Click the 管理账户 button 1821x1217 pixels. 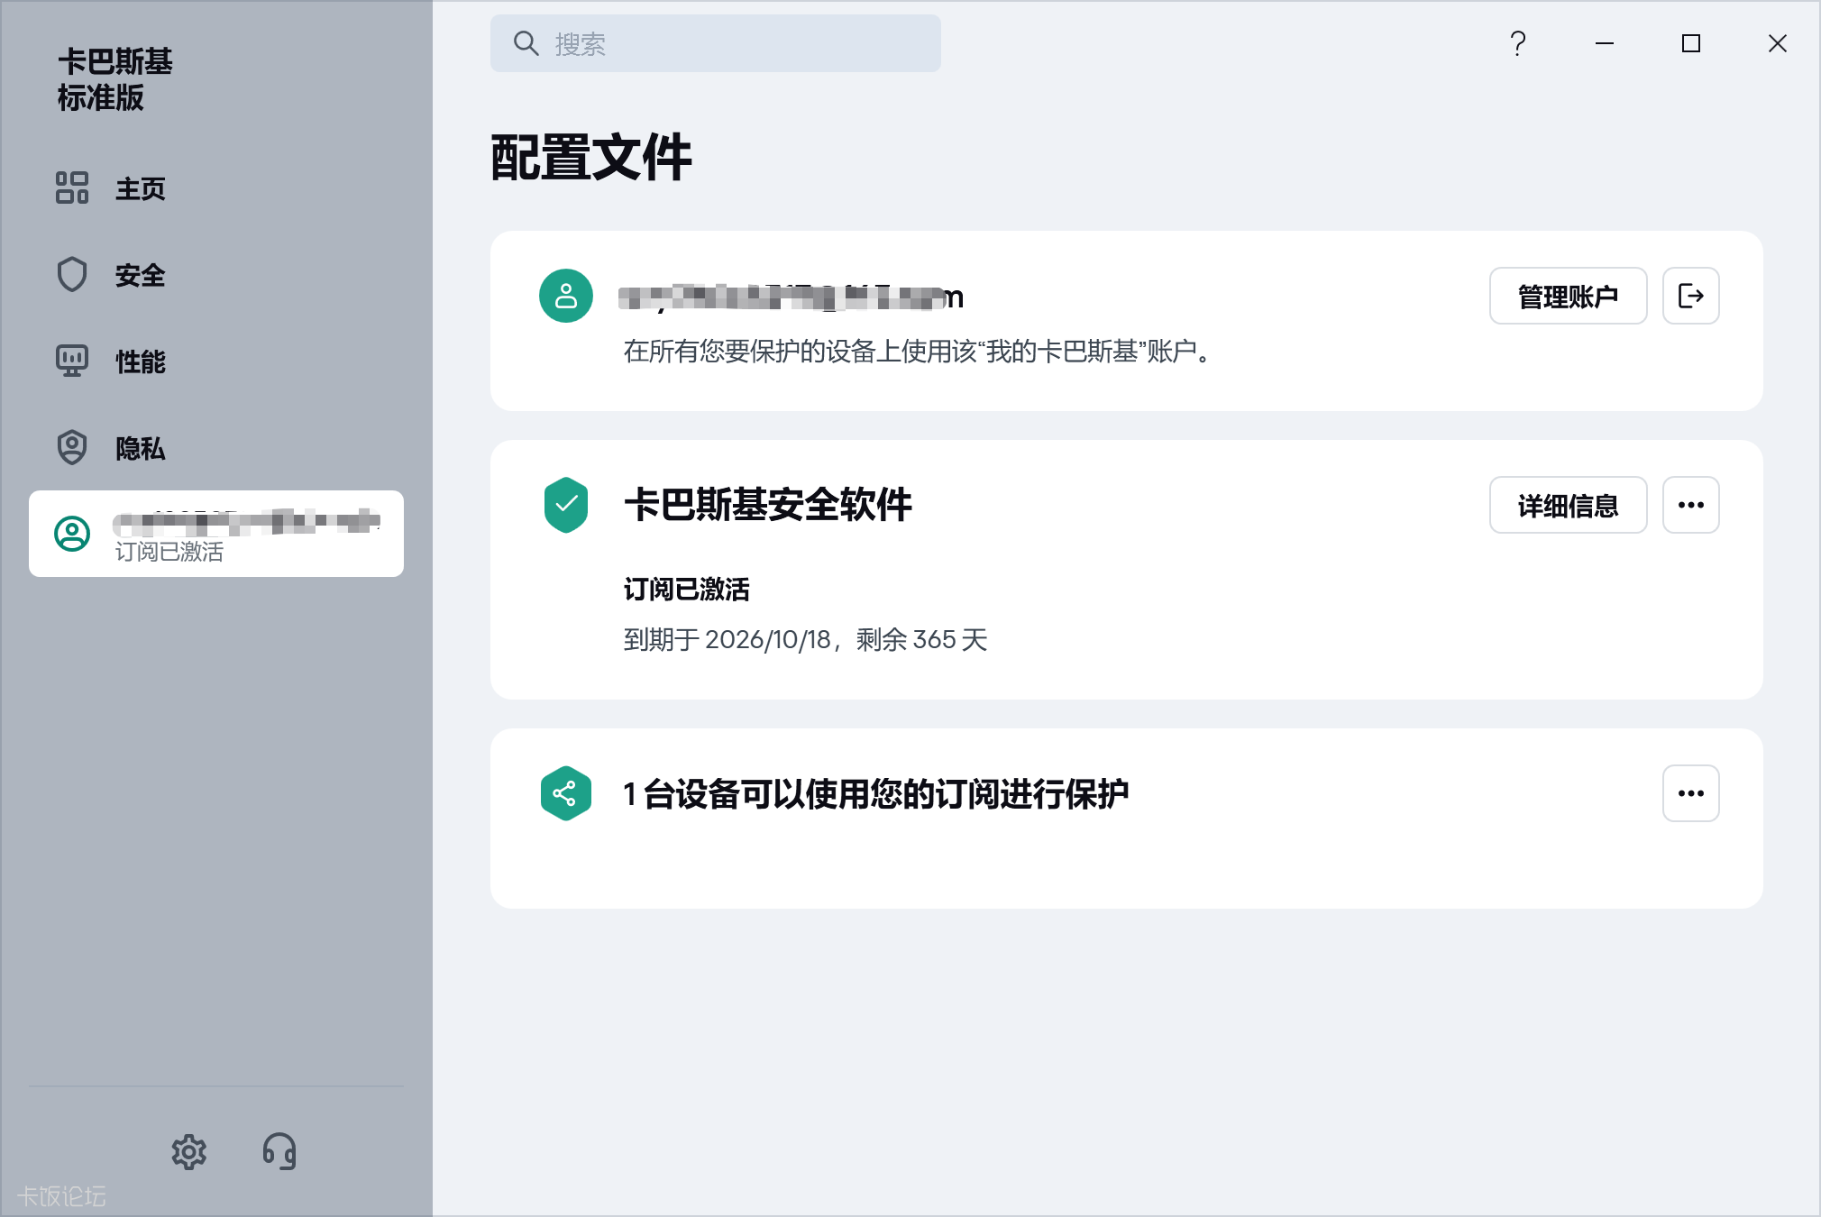click(1568, 296)
